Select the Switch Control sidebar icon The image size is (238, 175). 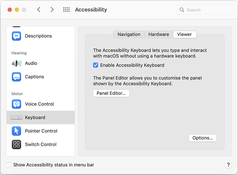pos(16,144)
